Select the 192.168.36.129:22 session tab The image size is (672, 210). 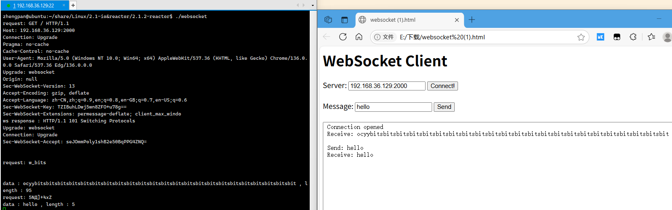(34, 5)
